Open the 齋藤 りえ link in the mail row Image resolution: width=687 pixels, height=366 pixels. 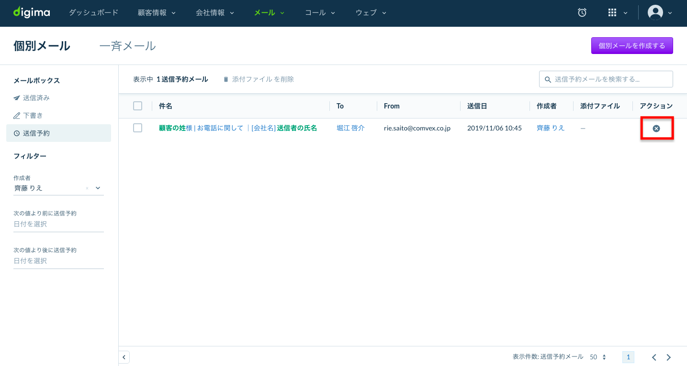click(551, 128)
